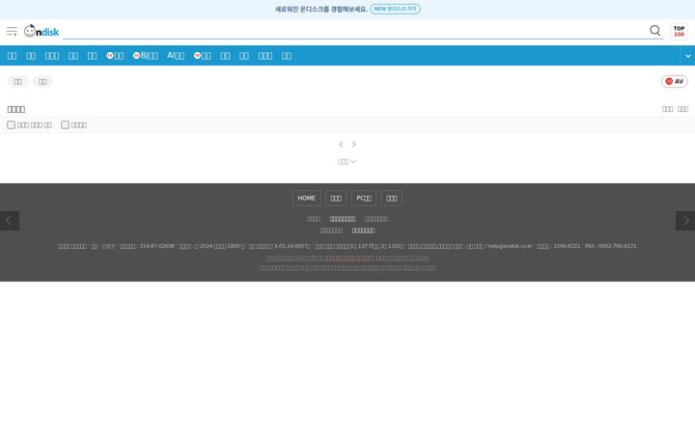Click the 19 AV pill button
The image size is (695, 434).
(674, 81)
